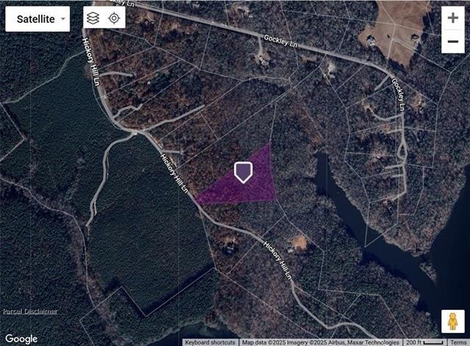Center map with the locate target icon

click(x=115, y=18)
